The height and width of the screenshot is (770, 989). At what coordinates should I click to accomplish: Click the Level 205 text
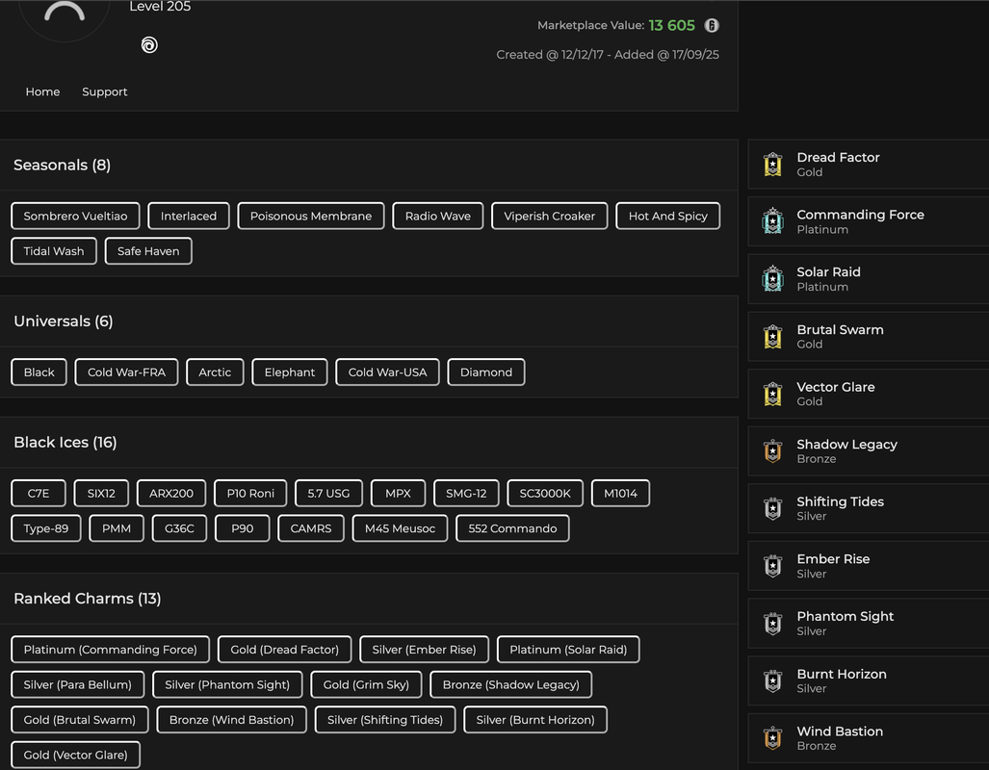coord(160,7)
